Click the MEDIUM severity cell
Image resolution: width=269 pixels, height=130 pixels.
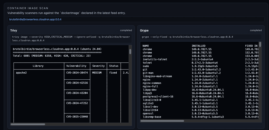(x=97, y=73)
